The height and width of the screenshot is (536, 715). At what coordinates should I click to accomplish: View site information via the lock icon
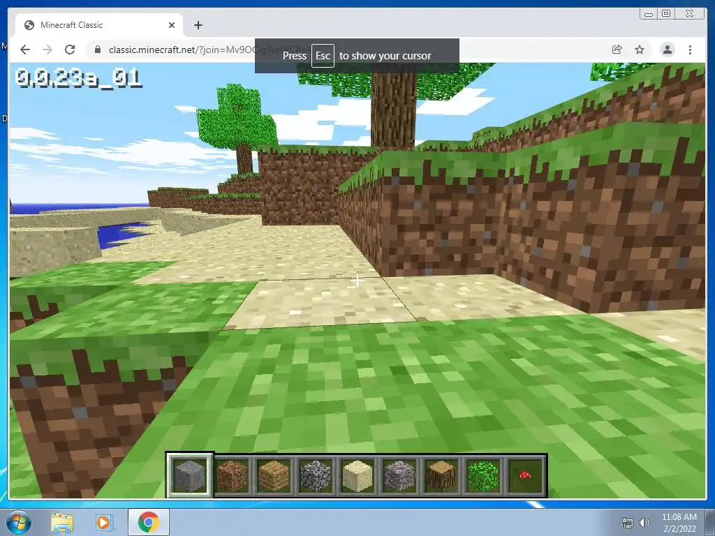[97, 50]
